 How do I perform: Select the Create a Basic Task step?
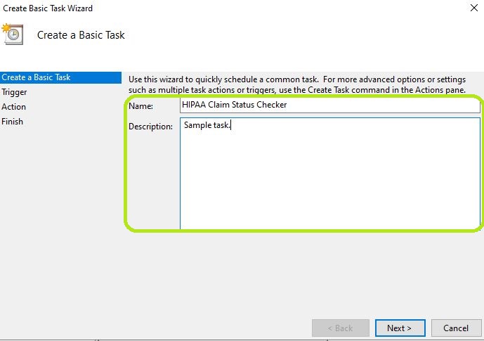pos(60,77)
